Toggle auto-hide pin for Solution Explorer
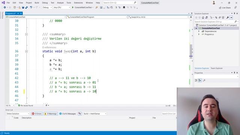This screenshot has width=240, height=135. click(x=234, y=13)
